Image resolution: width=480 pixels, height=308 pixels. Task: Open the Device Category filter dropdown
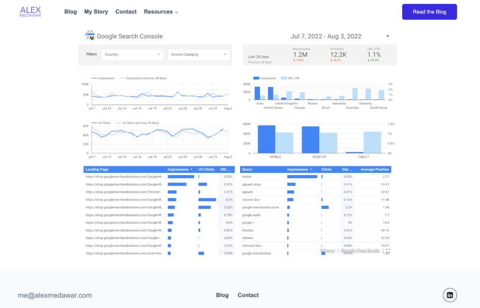click(199, 54)
